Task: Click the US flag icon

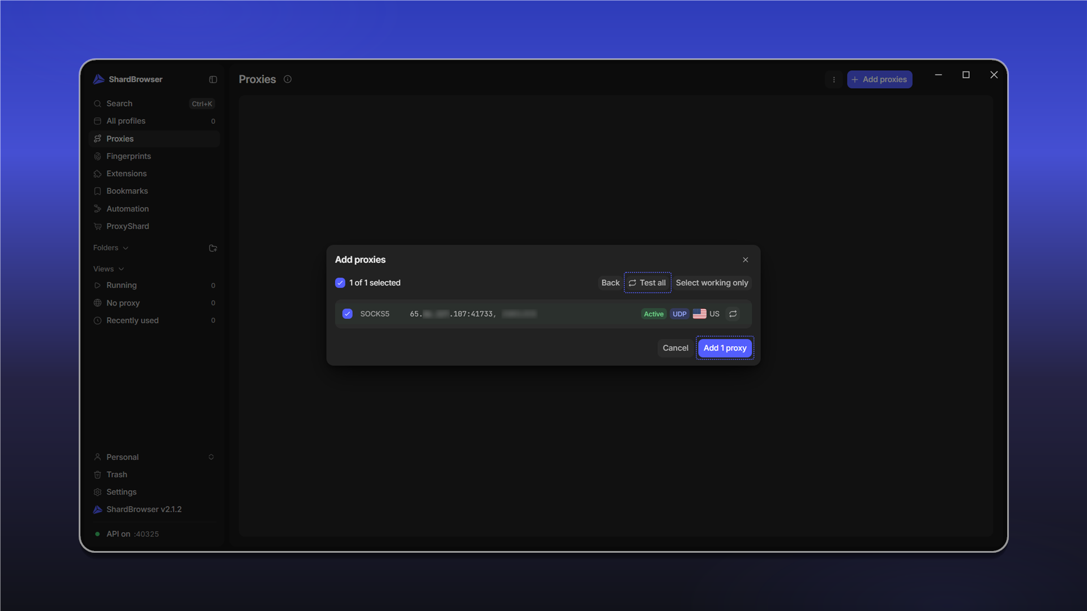Action: [700, 314]
